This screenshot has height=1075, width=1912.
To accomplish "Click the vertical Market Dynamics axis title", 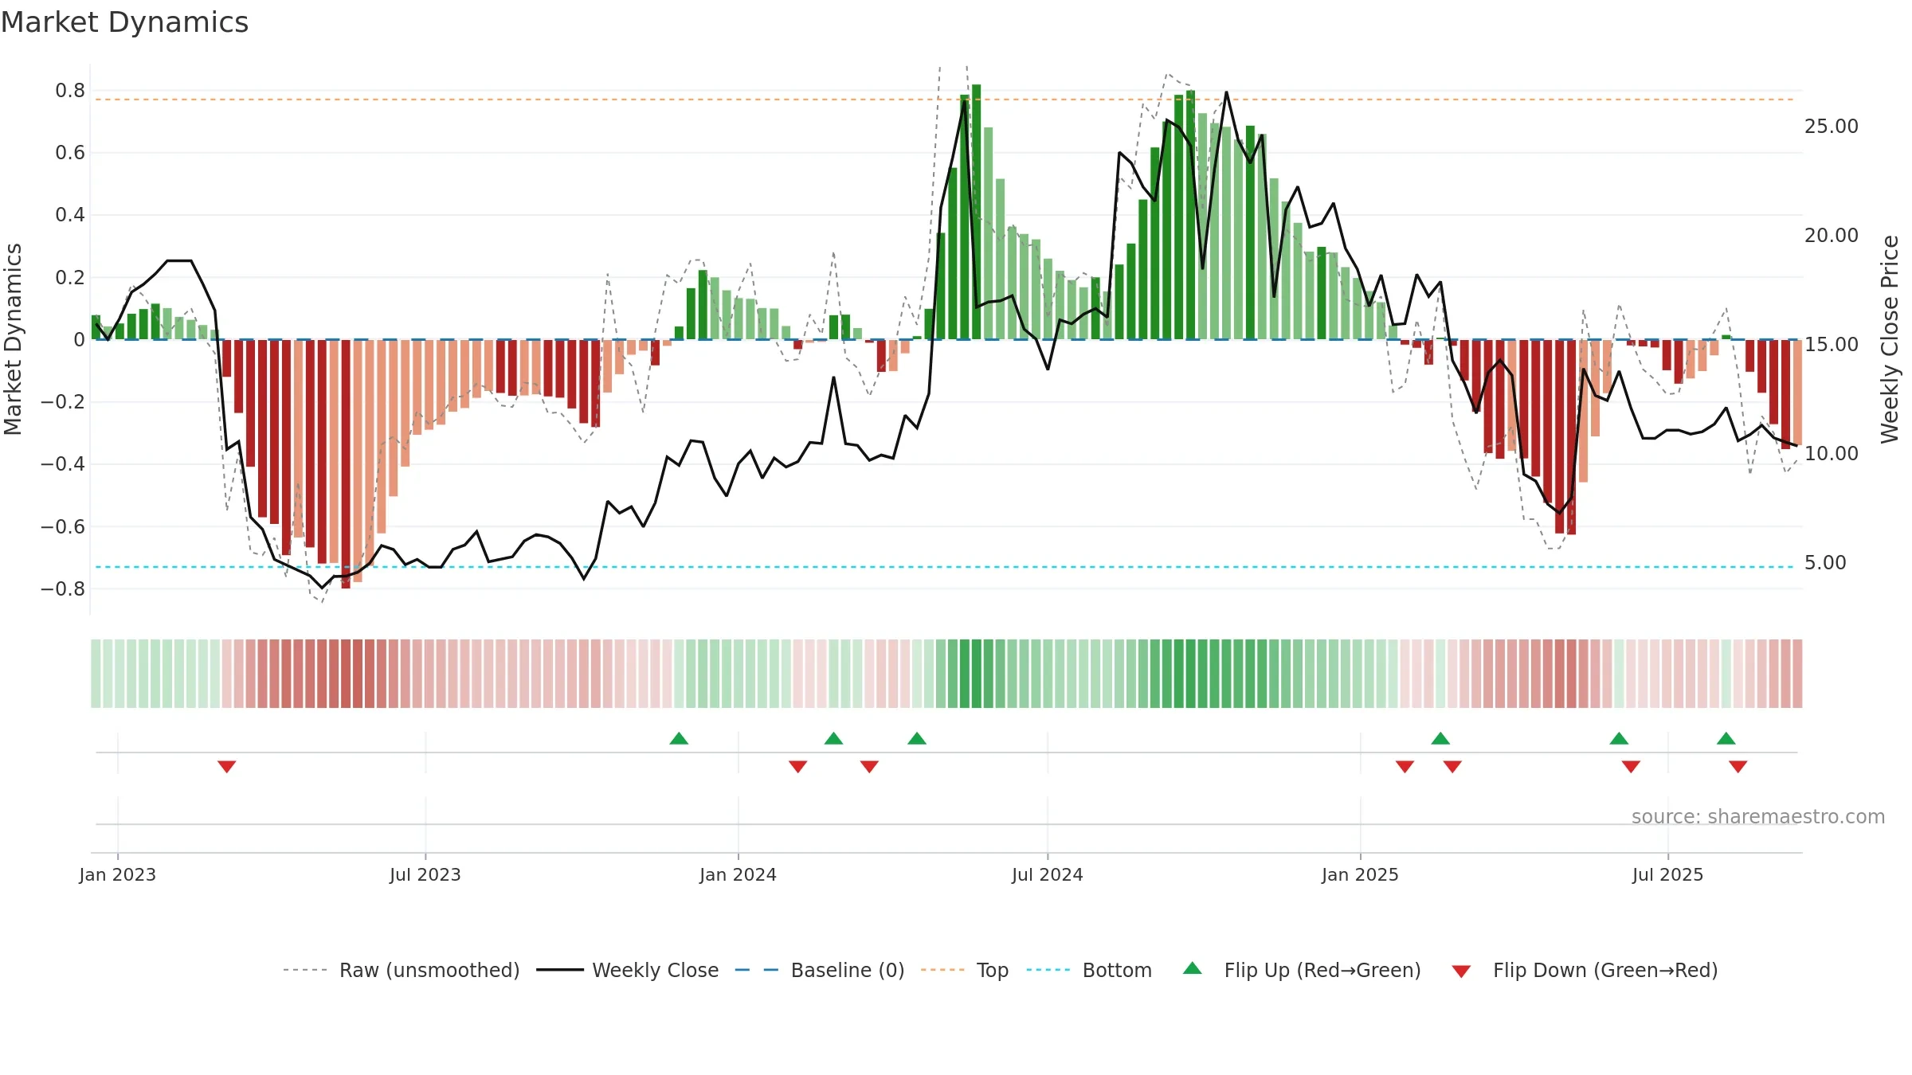I will [x=13, y=339].
